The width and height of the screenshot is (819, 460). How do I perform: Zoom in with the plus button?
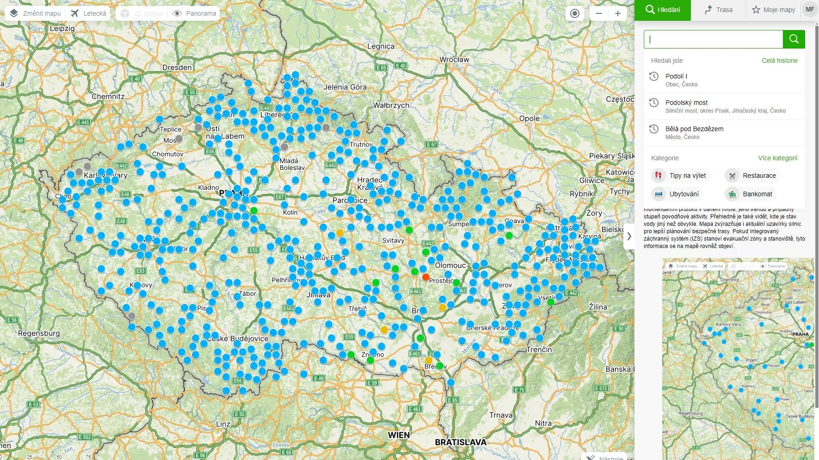(x=617, y=13)
